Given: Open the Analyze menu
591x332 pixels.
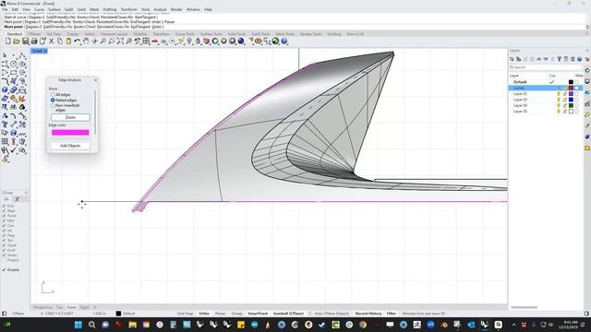Looking at the screenshot, I should [x=160, y=9].
